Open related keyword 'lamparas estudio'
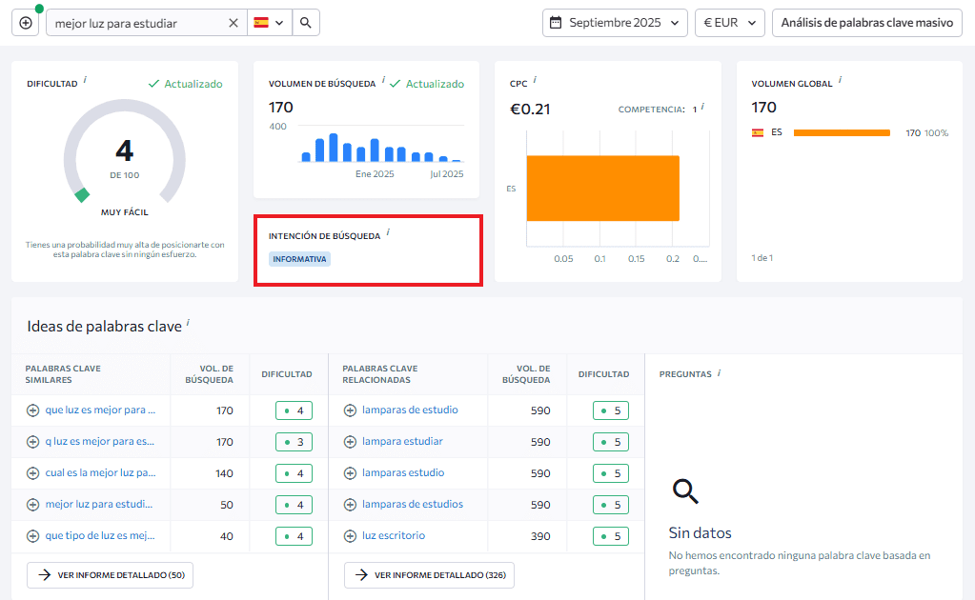 [403, 472]
